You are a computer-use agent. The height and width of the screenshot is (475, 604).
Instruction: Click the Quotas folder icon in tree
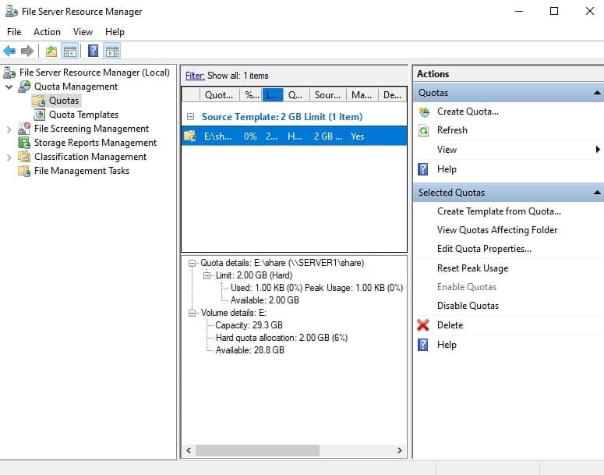click(x=39, y=101)
